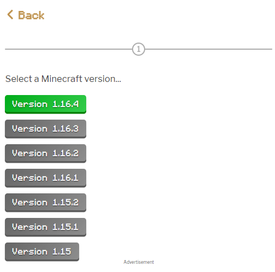Pick Version 1.16.1
Image resolution: width=275 pixels, height=272 pixels.
coord(45,178)
